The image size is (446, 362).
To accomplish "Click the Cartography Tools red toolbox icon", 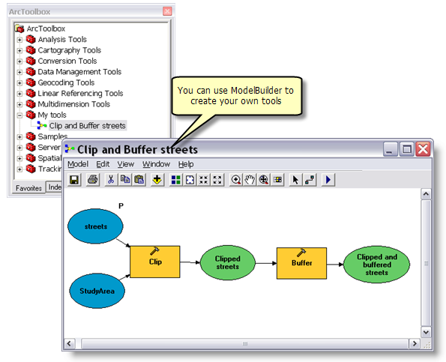I will click(31, 50).
